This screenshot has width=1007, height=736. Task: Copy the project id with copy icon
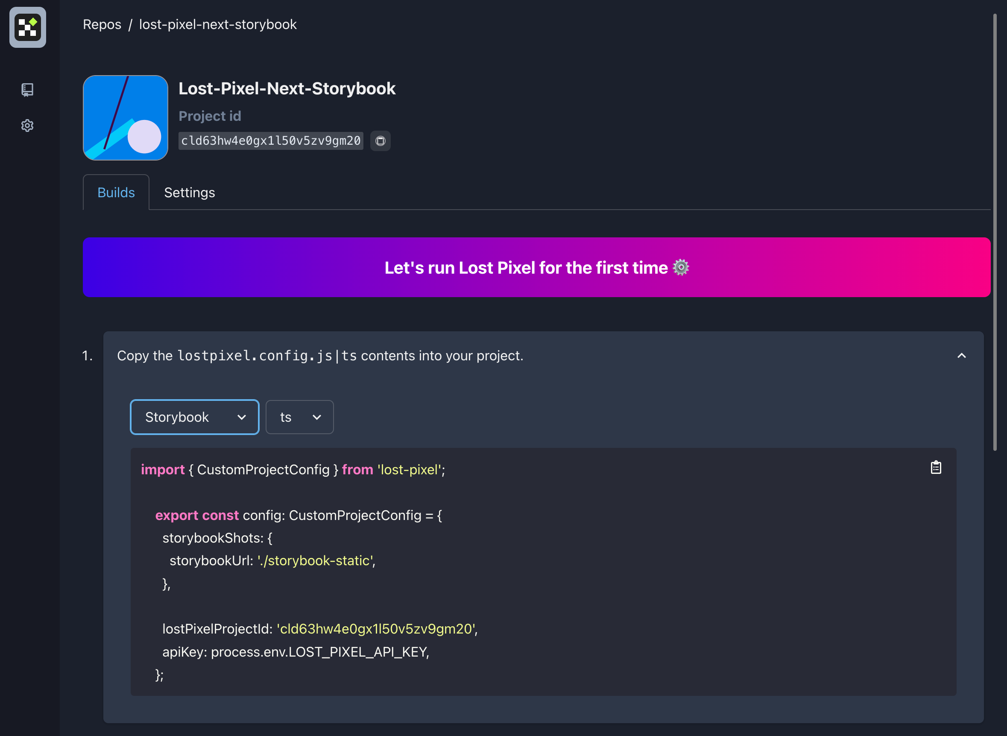(380, 141)
